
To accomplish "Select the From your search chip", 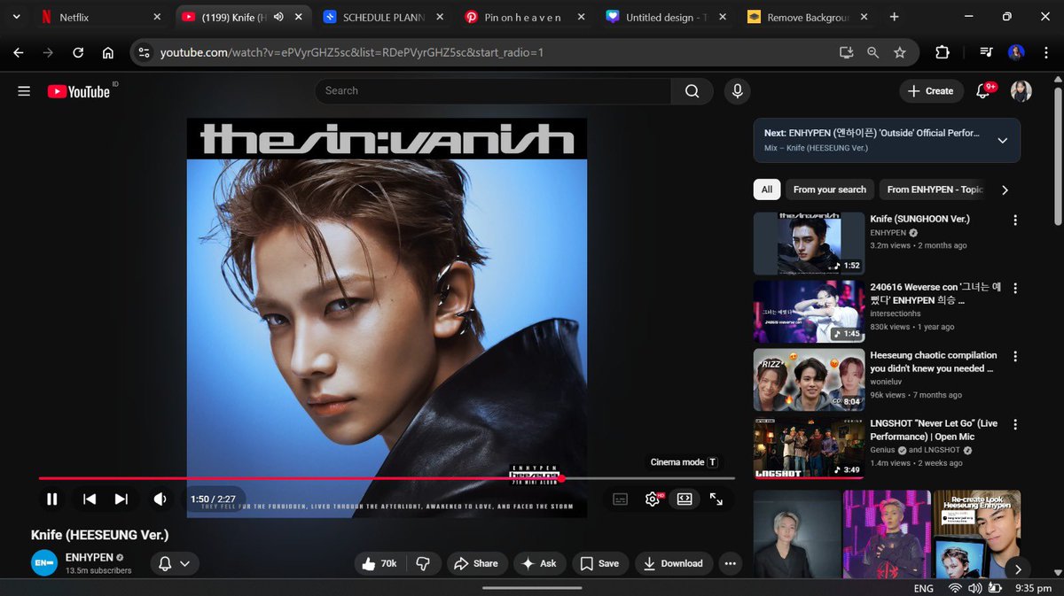I will pos(830,190).
